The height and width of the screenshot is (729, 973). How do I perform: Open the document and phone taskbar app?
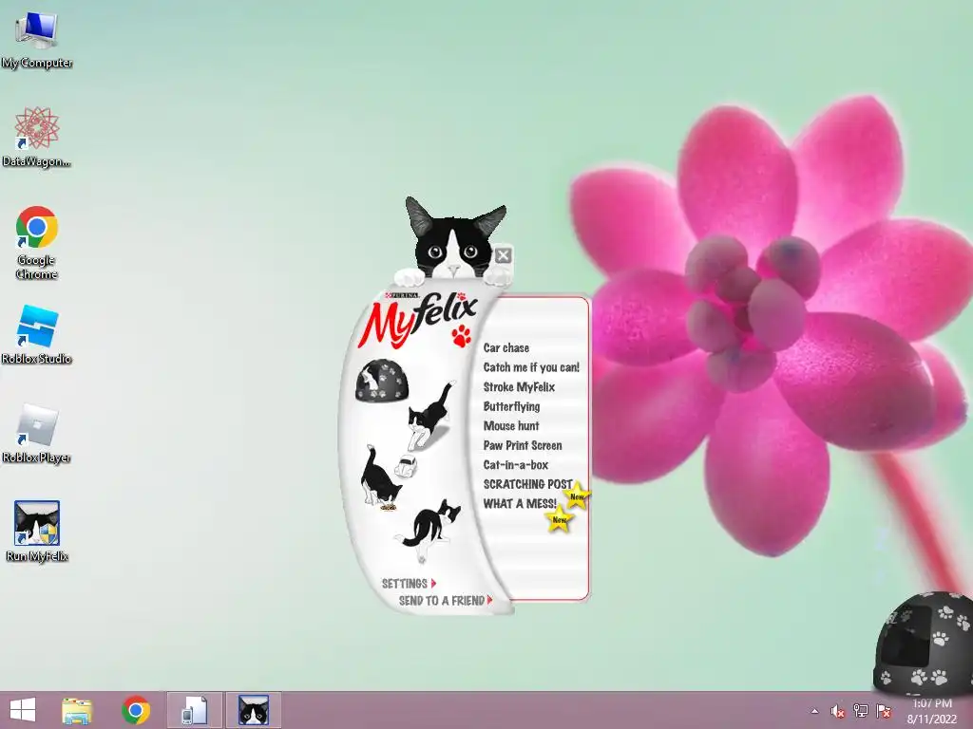click(194, 710)
